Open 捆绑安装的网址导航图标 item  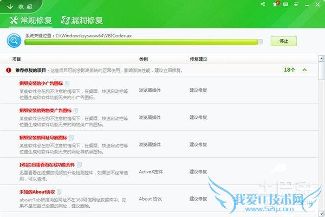43,137
